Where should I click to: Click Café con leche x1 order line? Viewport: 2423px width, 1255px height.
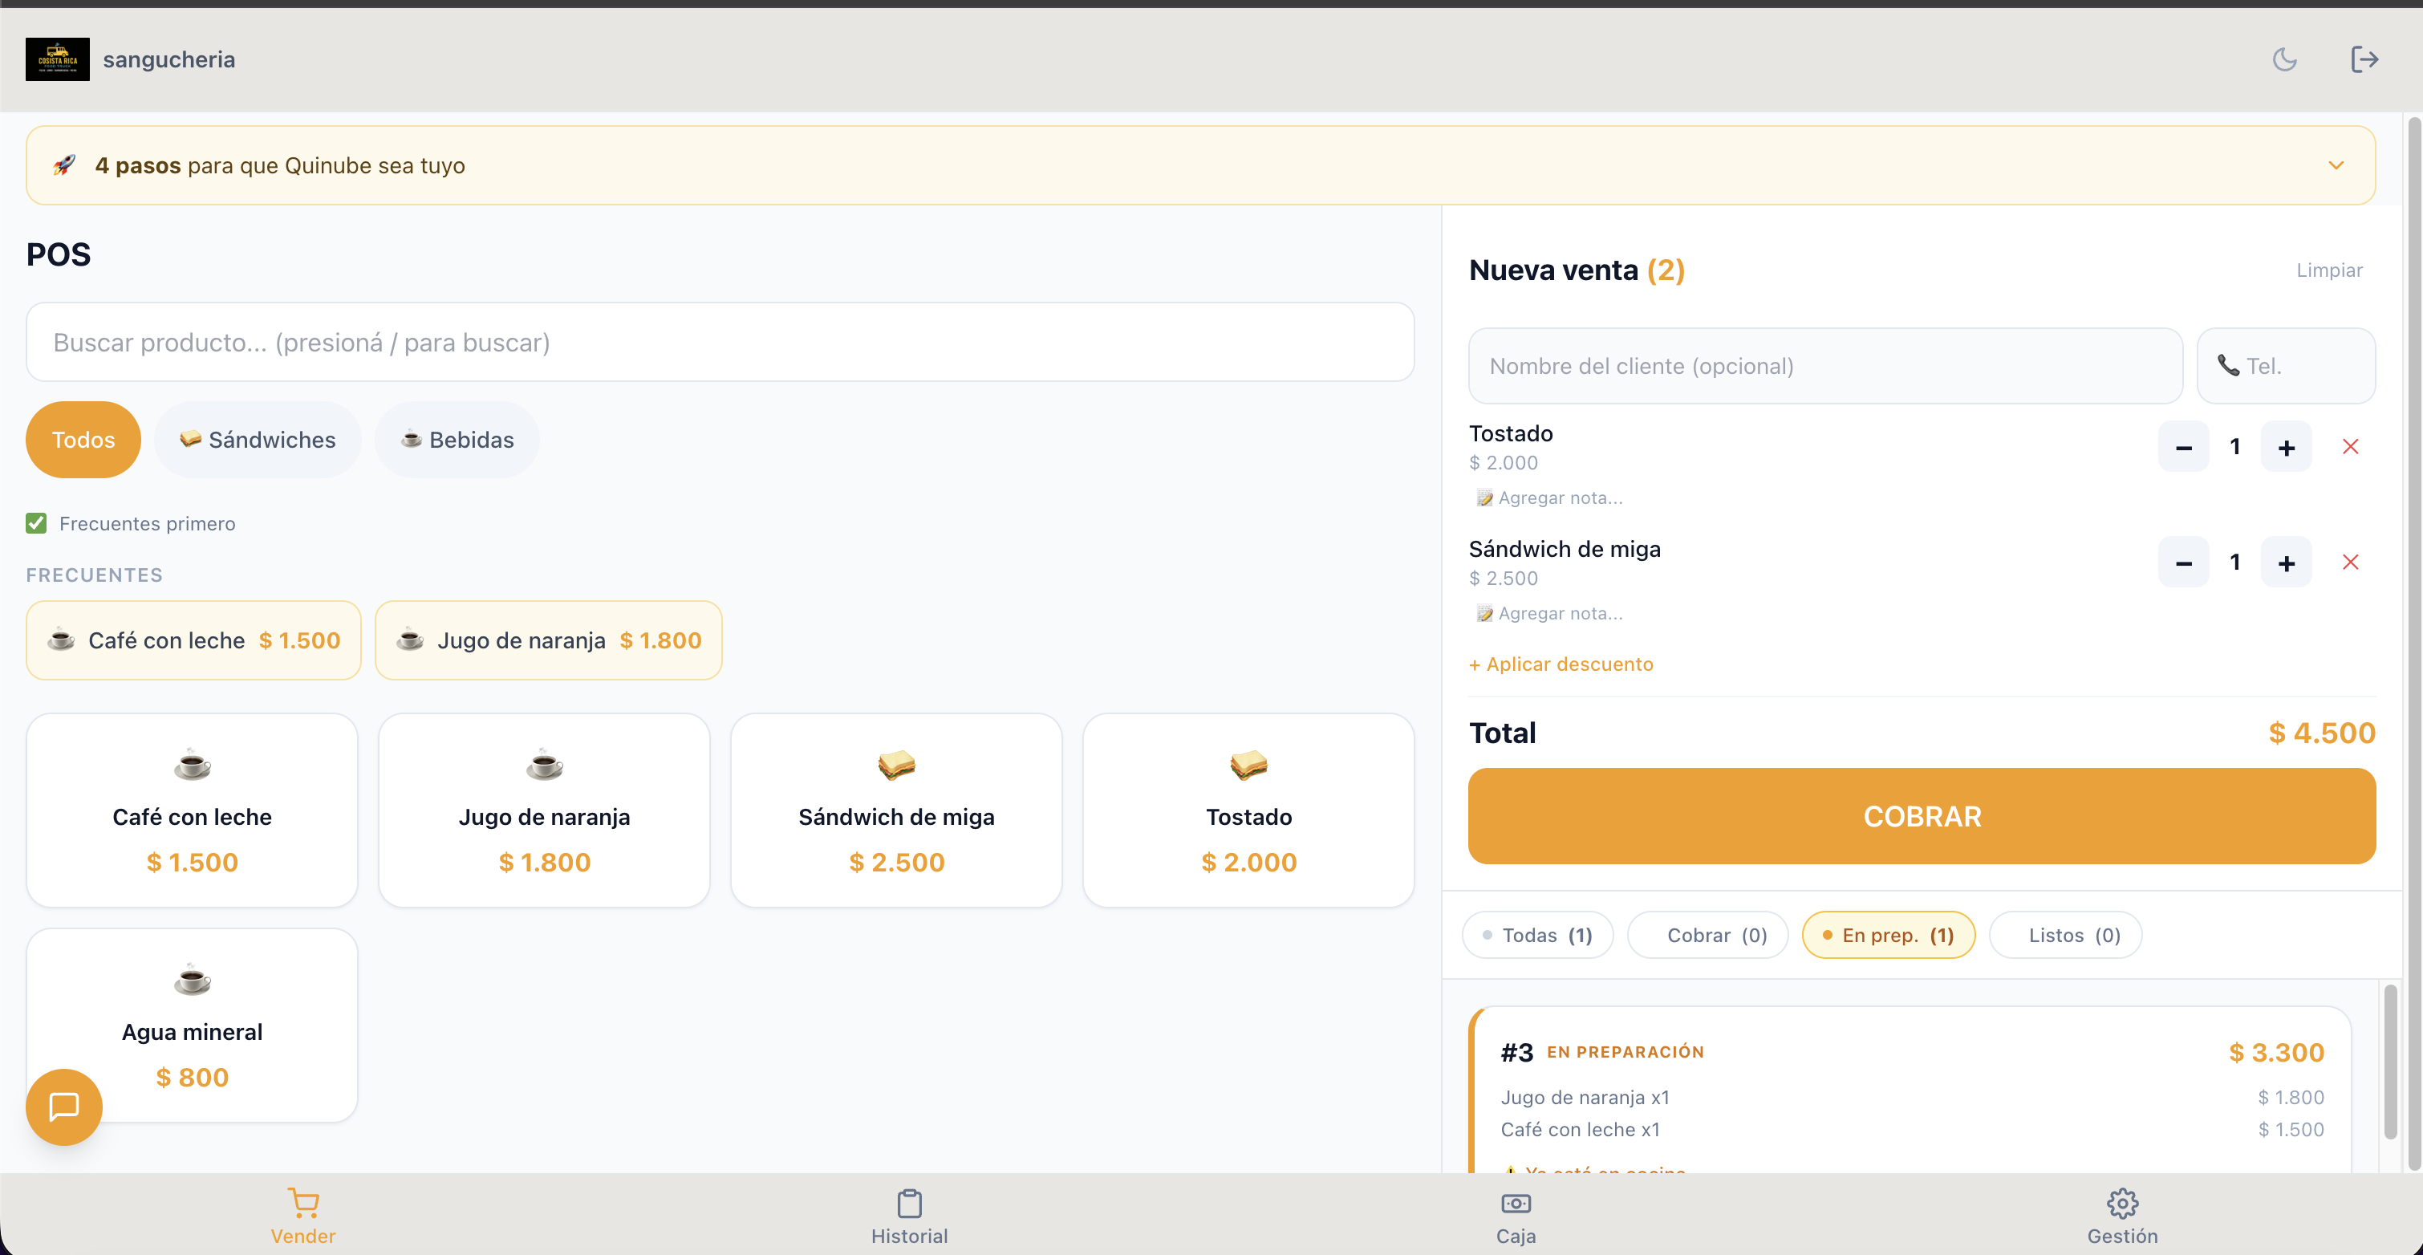click(x=1581, y=1129)
